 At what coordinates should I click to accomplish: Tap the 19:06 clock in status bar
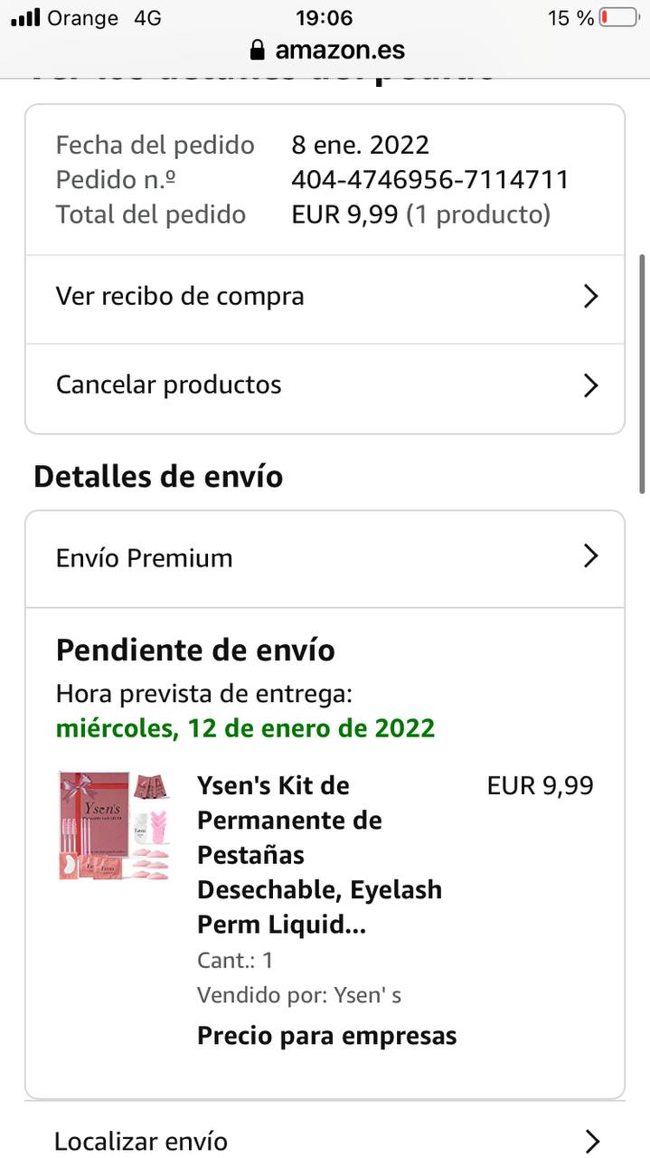pos(325,17)
